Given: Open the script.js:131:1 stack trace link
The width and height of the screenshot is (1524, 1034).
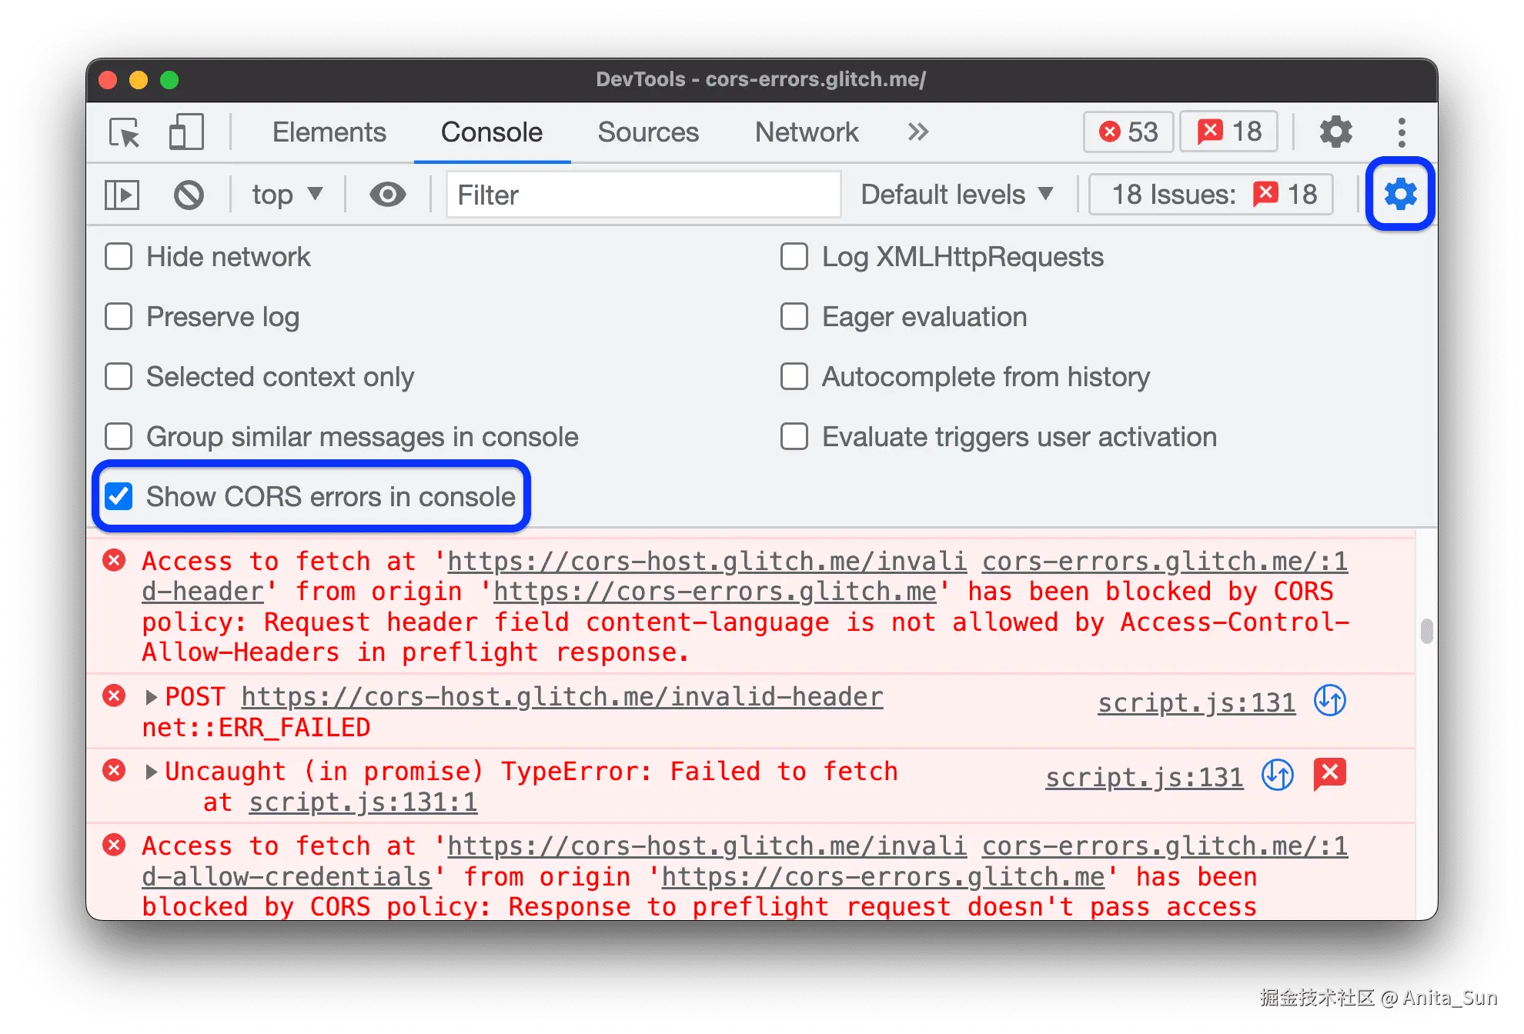Looking at the screenshot, I should click(363, 802).
